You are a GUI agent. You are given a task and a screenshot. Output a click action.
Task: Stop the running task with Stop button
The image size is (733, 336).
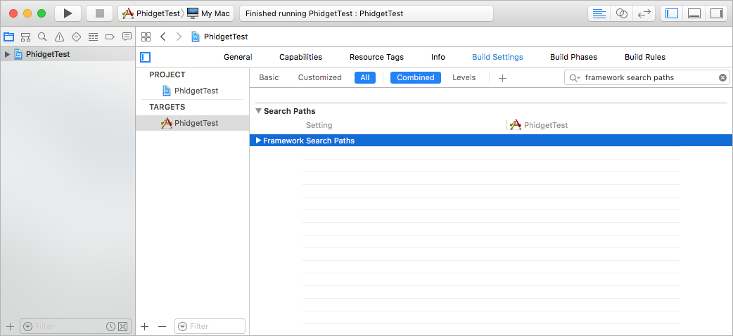pyautogui.click(x=100, y=13)
